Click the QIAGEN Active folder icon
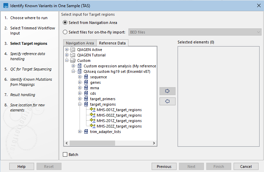The image size is (264, 172). click(x=73, y=50)
